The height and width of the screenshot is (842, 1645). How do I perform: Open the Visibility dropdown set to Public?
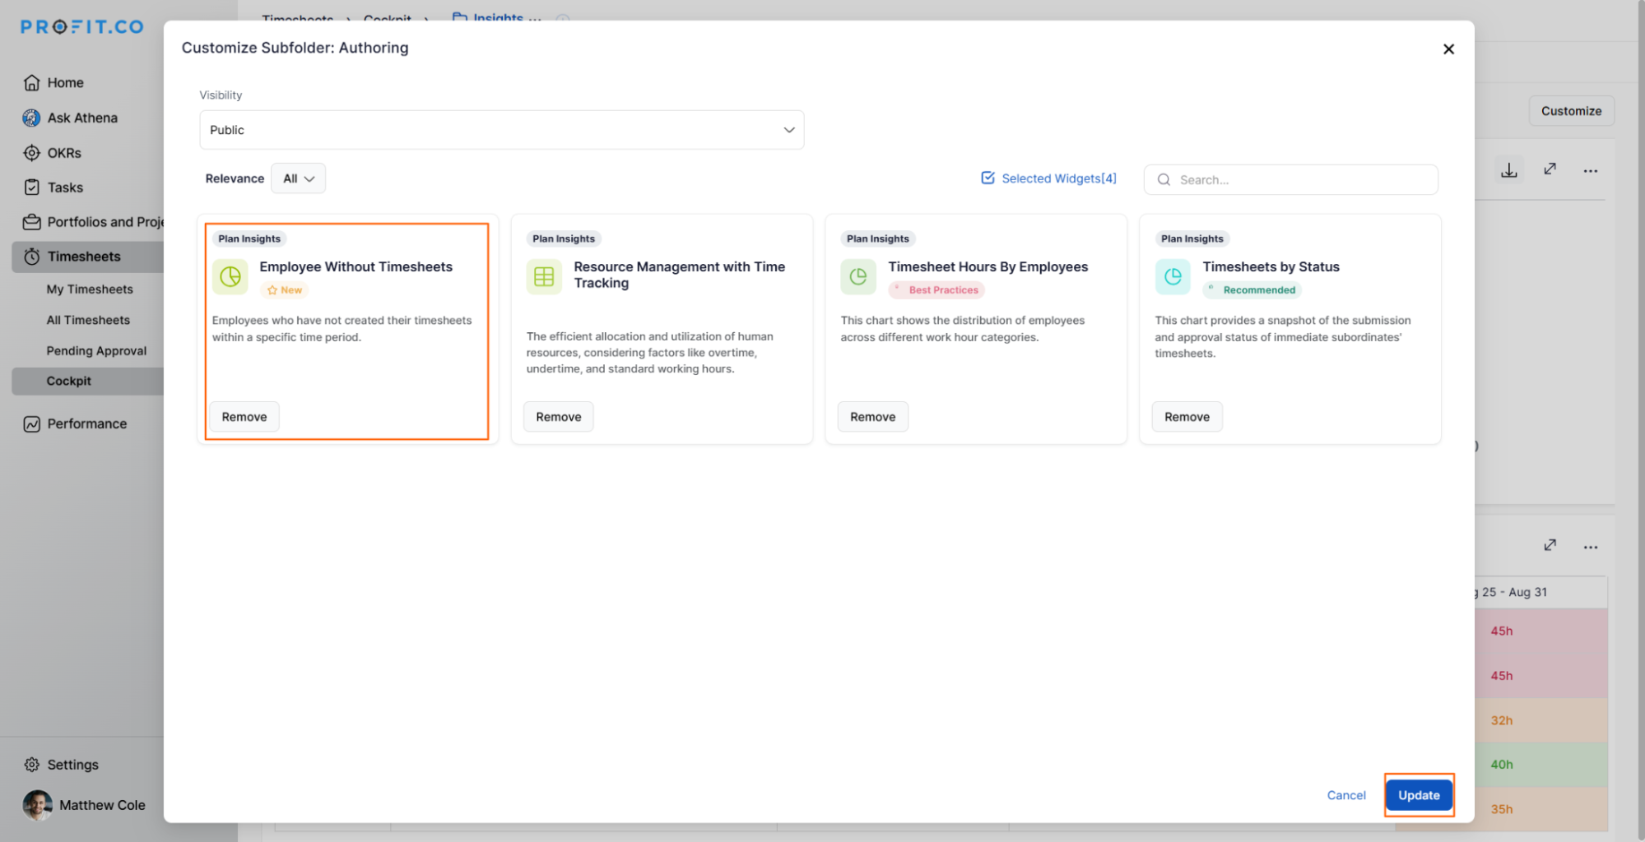[x=501, y=130]
